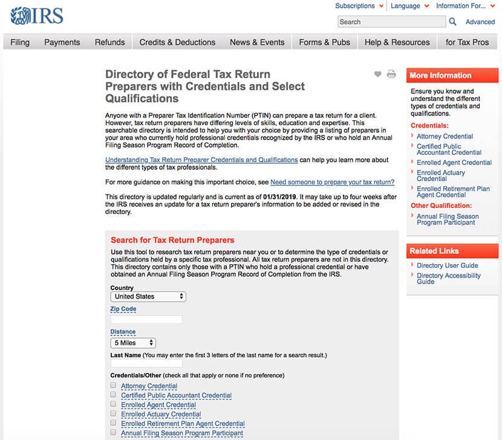Viewport: 502px width, 440px height.
Task: Tick the Enrolled Agent Credential checkbox
Action: point(113,404)
